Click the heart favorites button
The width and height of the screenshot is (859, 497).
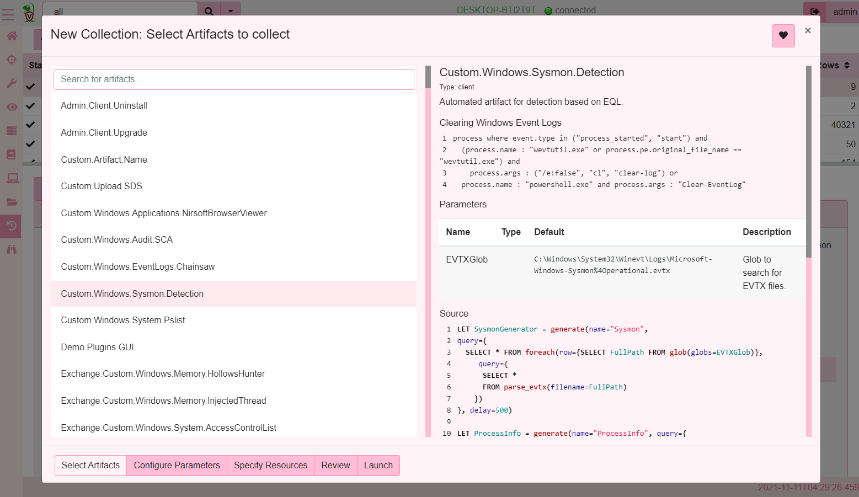783,36
